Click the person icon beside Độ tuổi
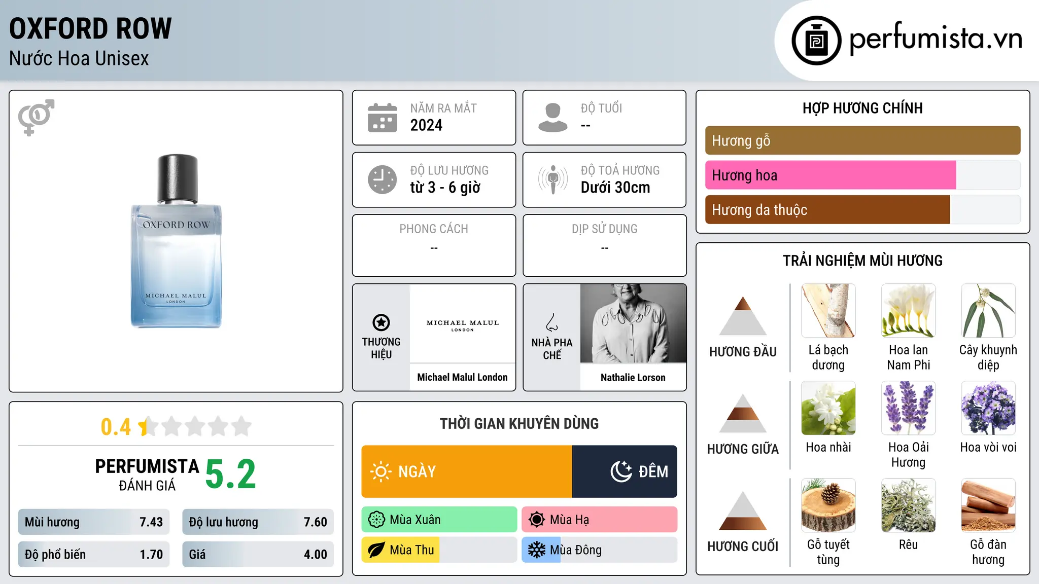Screen dimensions: 1039x584 [552, 118]
